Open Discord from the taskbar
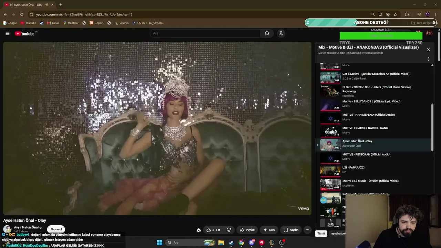 pyautogui.click(x=252, y=242)
